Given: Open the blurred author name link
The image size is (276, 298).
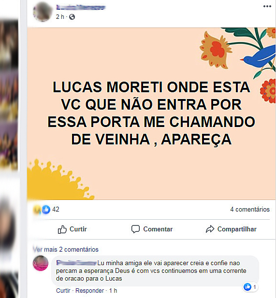Looking at the screenshot, I should coord(81,7).
